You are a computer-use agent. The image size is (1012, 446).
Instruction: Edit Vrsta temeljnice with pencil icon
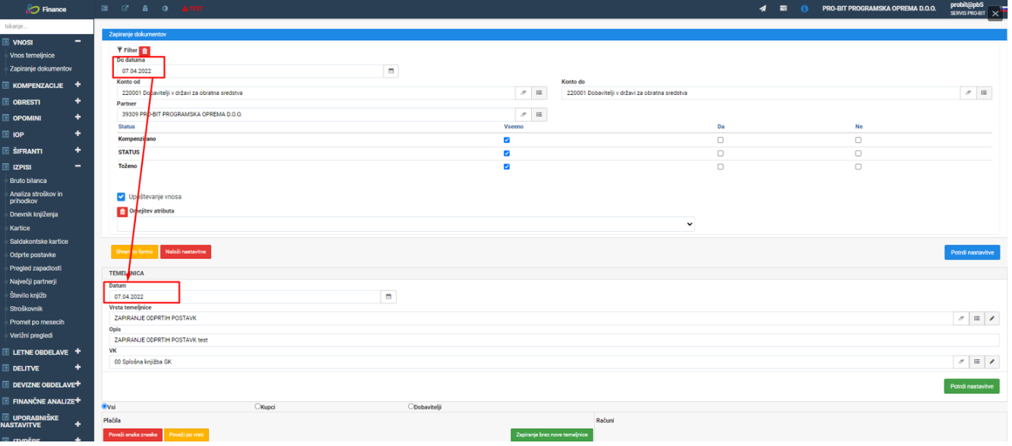coord(992,318)
